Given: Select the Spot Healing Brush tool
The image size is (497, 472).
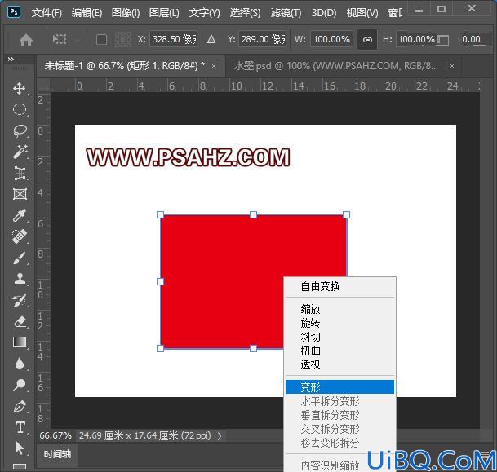Looking at the screenshot, I should coord(20,236).
